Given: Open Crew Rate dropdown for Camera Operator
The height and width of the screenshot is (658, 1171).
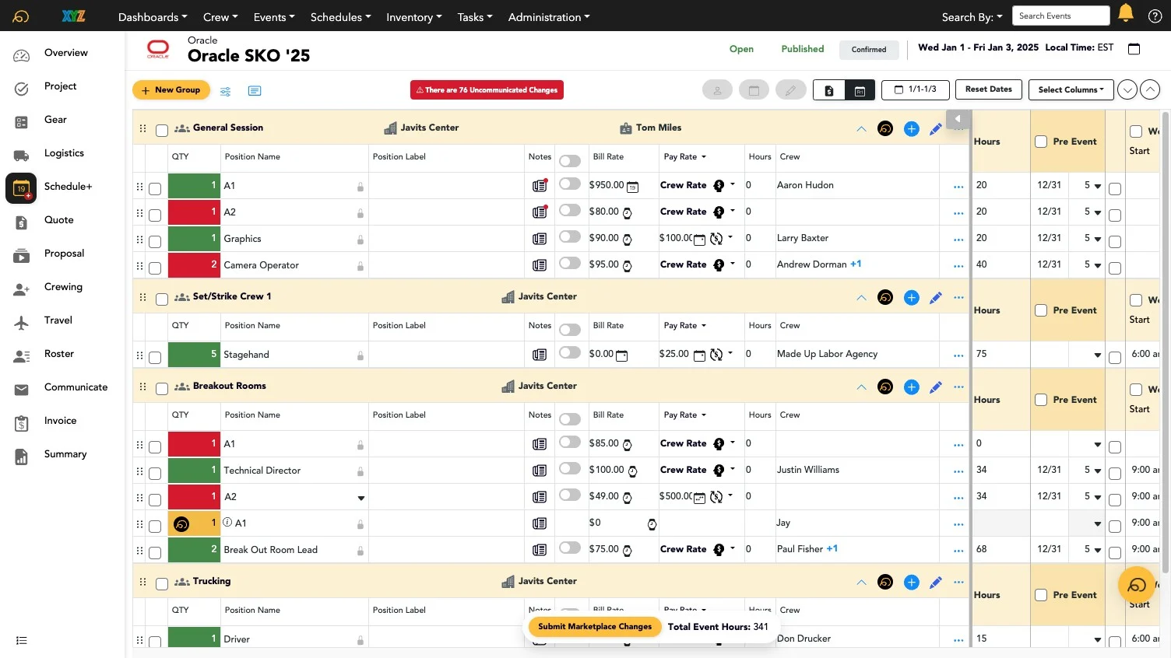Looking at the screenshot, I should [x=733, y=264].
